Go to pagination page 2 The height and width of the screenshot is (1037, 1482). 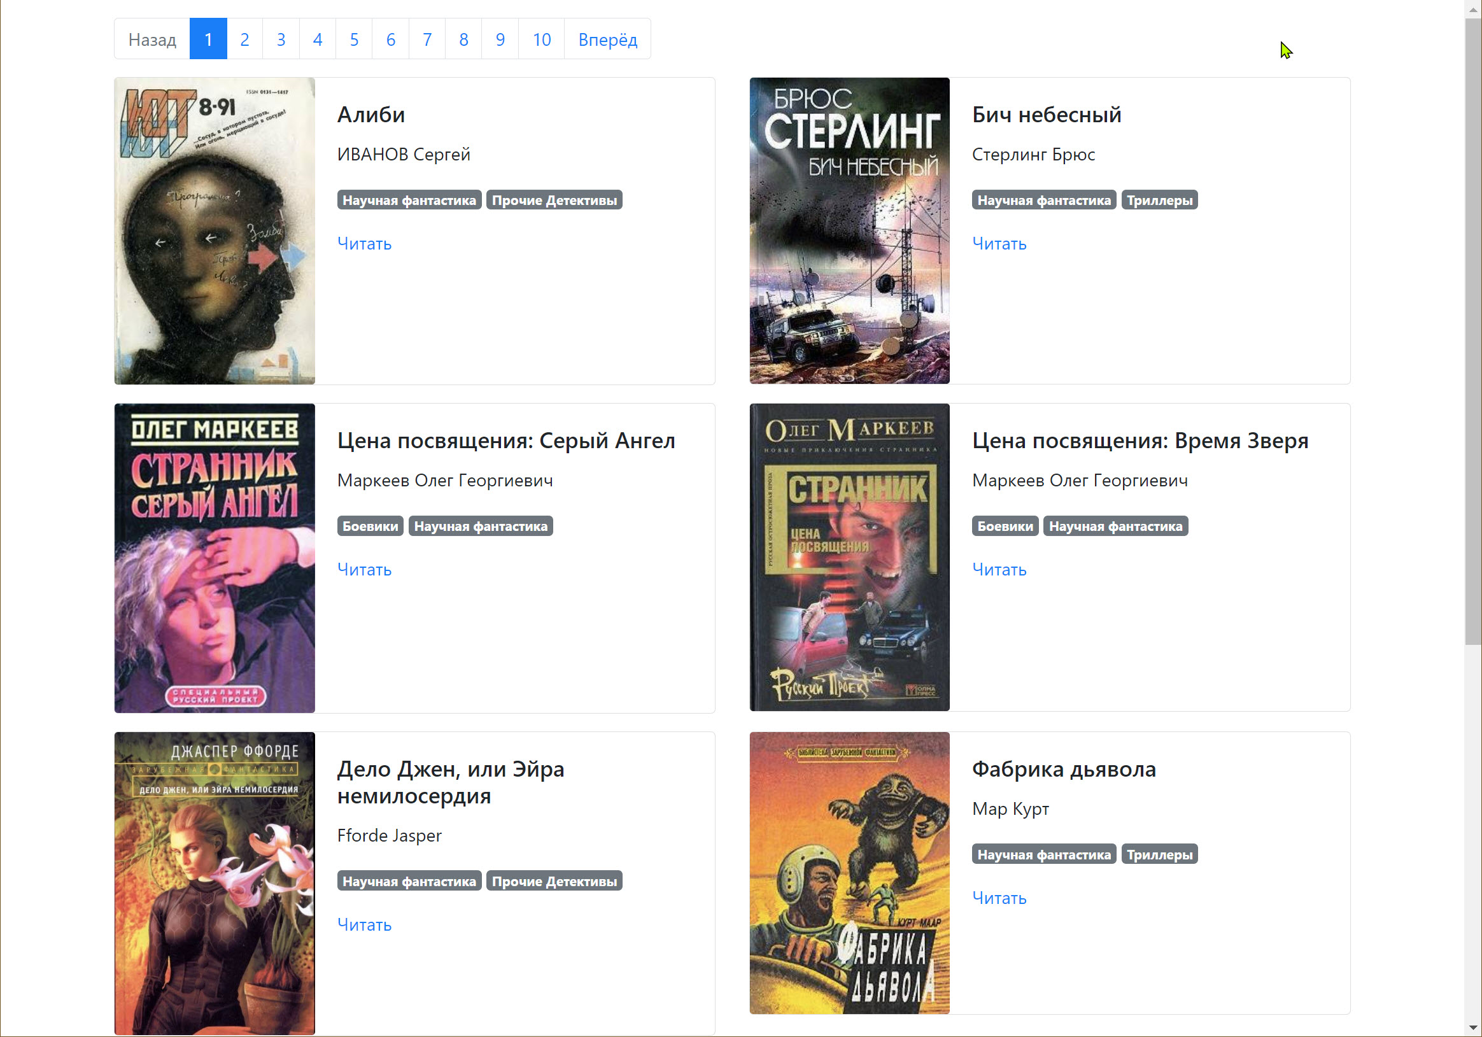point(244,39)
